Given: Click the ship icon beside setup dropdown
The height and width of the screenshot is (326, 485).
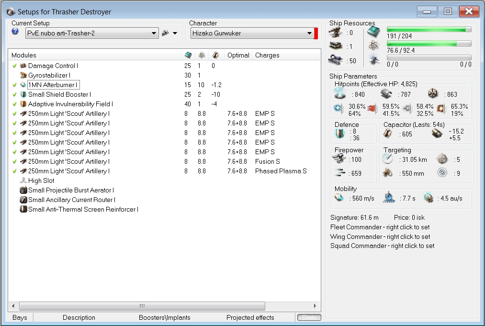Looking at the screenshot, I should tap(166, 33).
